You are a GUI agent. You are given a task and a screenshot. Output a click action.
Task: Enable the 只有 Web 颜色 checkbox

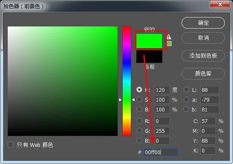coord(11,145)
